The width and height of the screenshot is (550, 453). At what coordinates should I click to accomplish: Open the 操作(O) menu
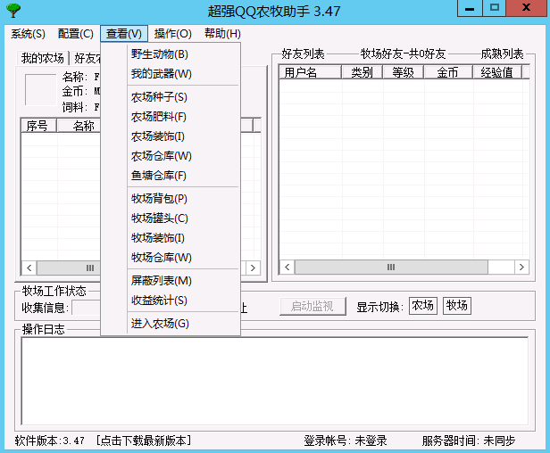point(173,34)
